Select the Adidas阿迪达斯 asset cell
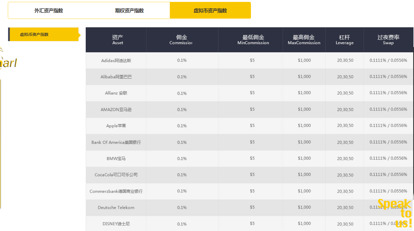 pyautogui.click(x=116, y=61)
